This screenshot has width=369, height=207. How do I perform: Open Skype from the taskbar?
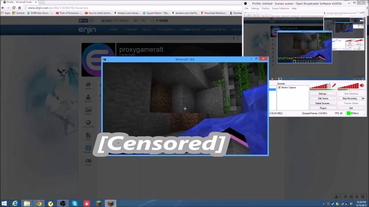(x=75, y=204)
